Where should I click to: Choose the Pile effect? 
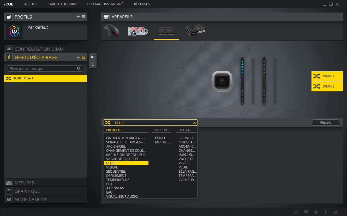[x=110, y=184]
